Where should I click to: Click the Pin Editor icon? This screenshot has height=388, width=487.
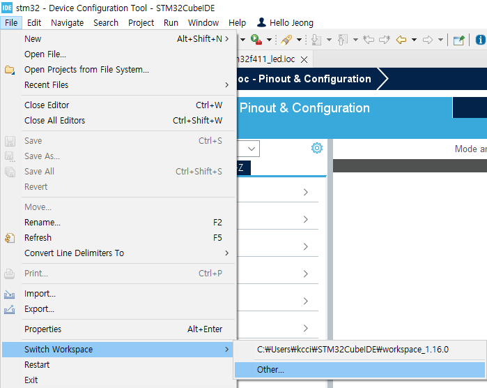pos(458,40)
